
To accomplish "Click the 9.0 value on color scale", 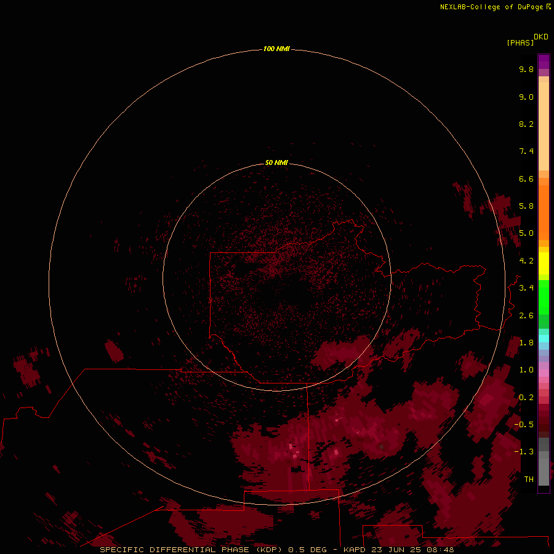I will (x=526, y=97).
